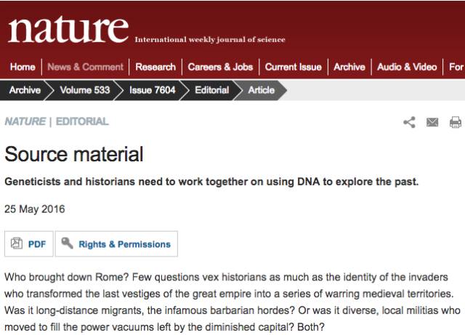Open Careers & Jobs menu

tap(220, 67)
